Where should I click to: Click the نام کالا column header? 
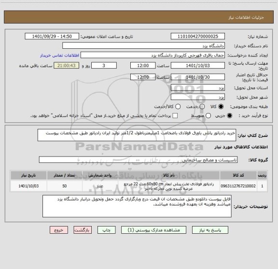[x=169, y=175]
